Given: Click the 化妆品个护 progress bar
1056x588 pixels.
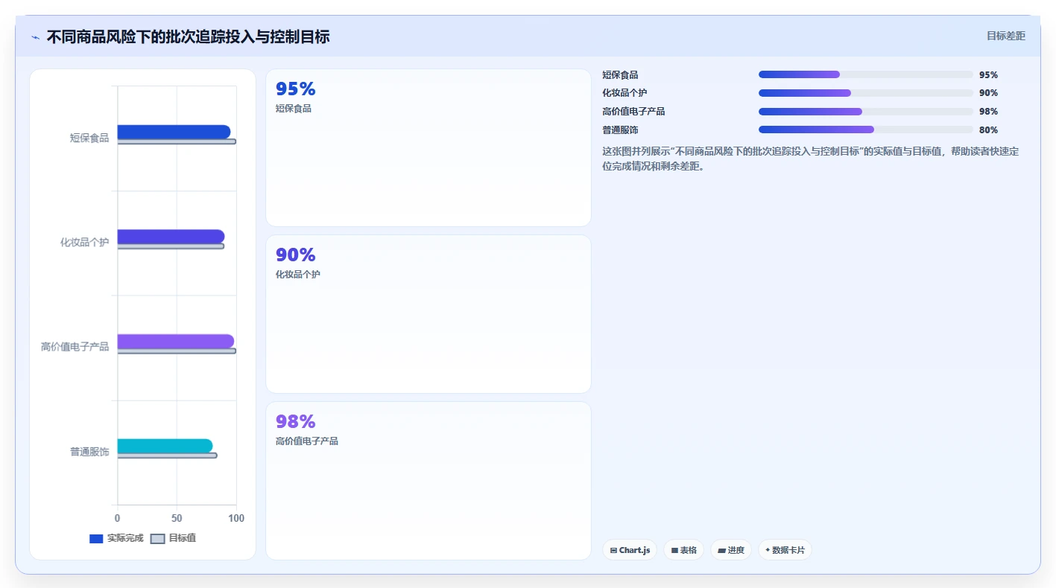Looking at the screenshot, I should 866,93.
